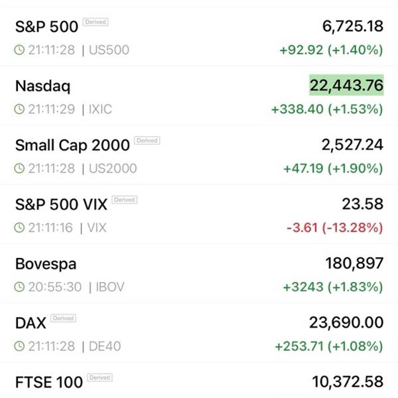Click the Derived badge next to Small Cap 2000

[x=147, y=141]
